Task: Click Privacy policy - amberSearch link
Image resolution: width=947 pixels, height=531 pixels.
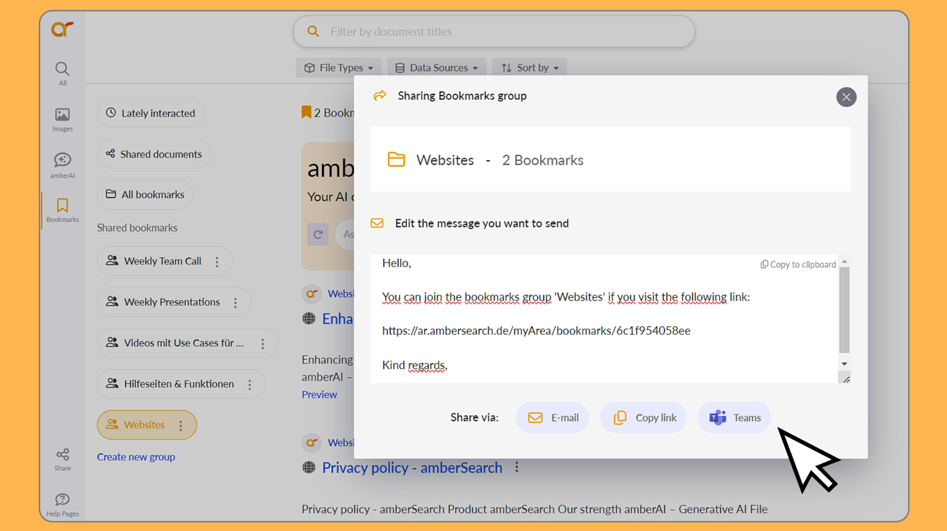Action: 412,468
